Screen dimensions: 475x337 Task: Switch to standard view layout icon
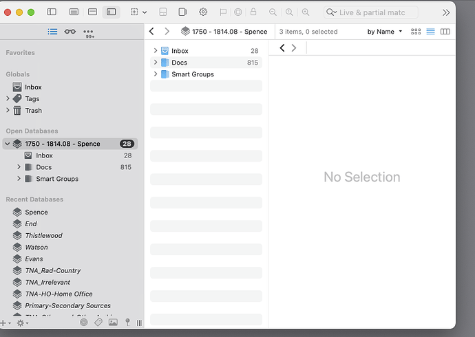tap(74, 12)
